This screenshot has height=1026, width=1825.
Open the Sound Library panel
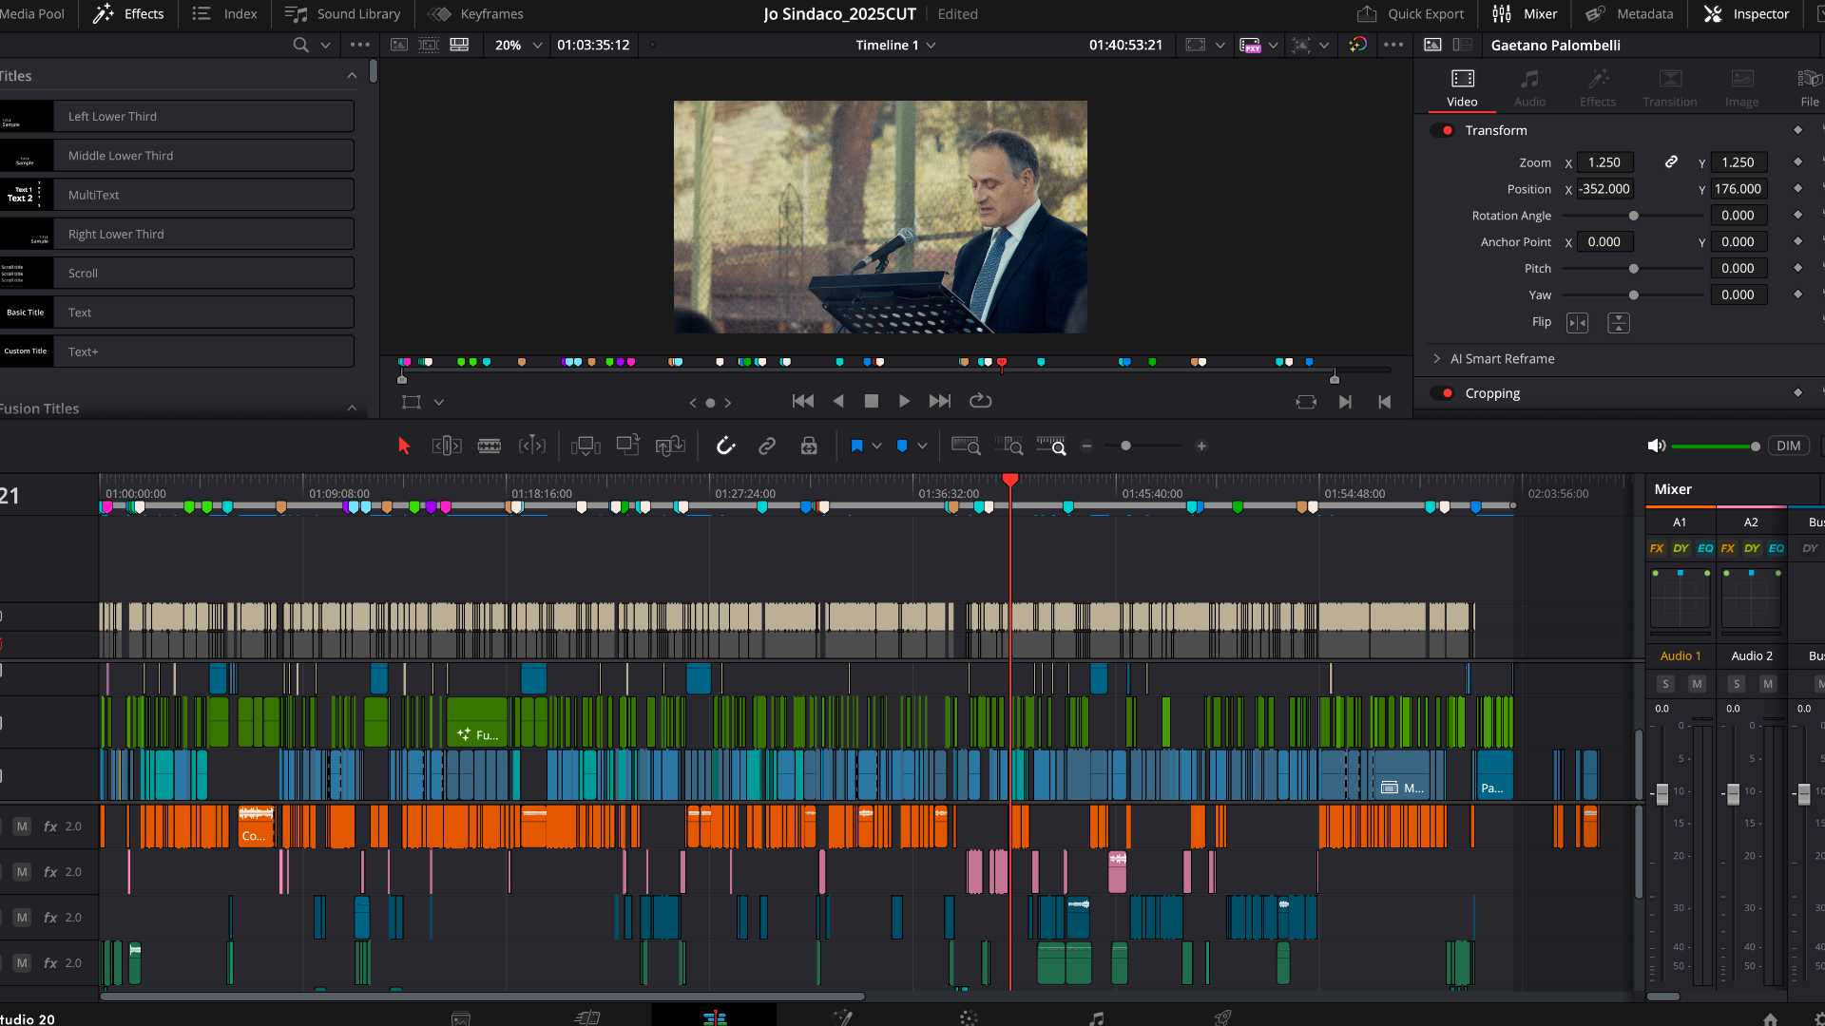click(x=343, y=13)
